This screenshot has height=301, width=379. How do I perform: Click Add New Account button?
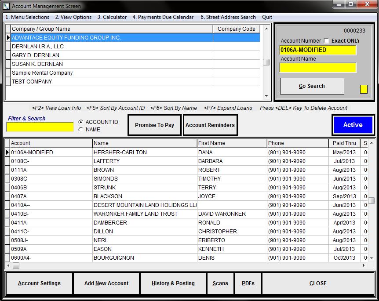pos(106,283)
